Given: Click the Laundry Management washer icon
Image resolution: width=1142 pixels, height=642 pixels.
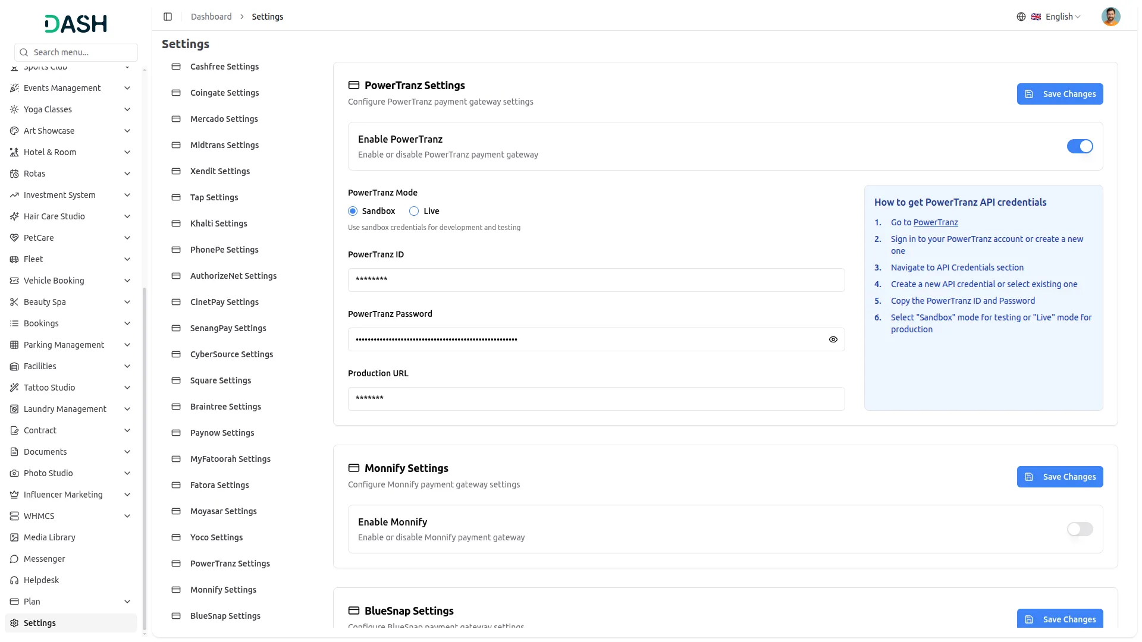Looking at the screenshot, I should click(14, 409).
